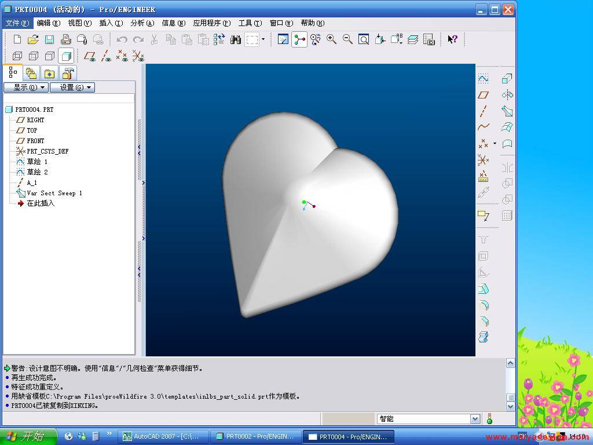Select the Sketch tool in right toolbar
593x445 pixels.
[x=483, y=78]
